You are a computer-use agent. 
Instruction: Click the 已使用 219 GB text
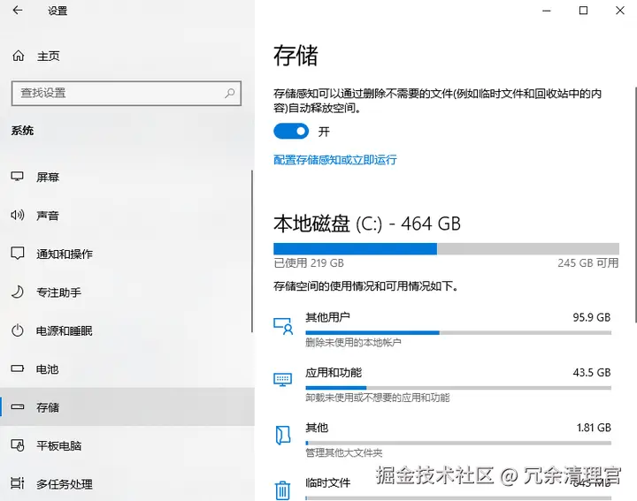(x=309, y=263)
